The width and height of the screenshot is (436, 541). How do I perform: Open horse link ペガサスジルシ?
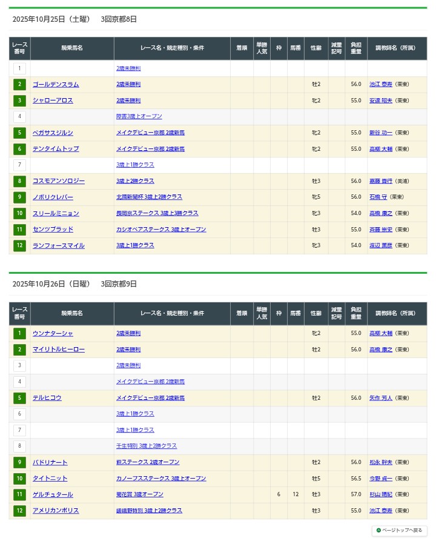(x=53, y=133)
